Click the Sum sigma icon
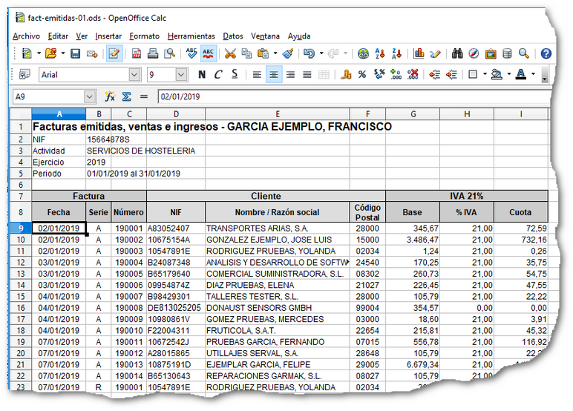The height and width of the screenshot is (411, 573). [126, 96]
